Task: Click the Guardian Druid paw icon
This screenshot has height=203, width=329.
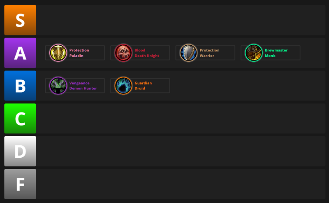Action: [123, 86]
